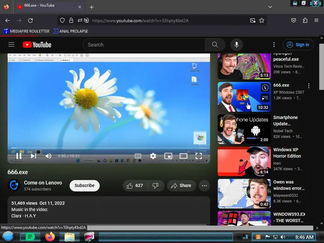Click the 8:46 AM clock
Viewport: 324px width, 243px height.
click(304, 237)
